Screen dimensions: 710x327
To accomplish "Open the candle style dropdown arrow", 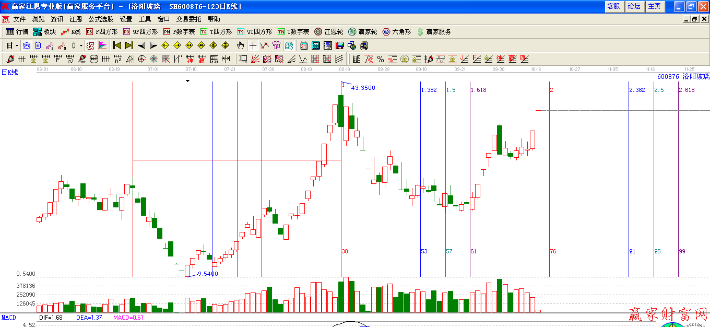I will [x=80, y=45].
